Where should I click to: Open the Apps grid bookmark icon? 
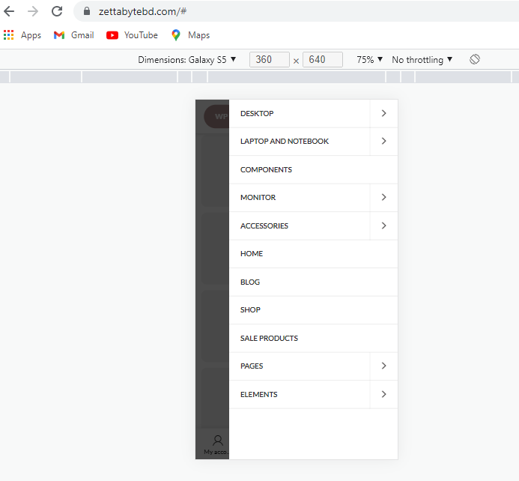(x=8, y=35)
